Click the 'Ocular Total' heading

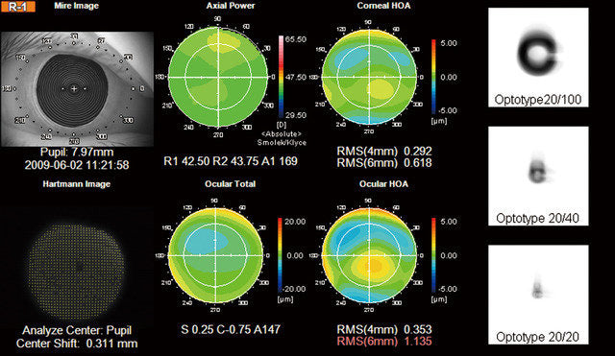coord(231,184)
